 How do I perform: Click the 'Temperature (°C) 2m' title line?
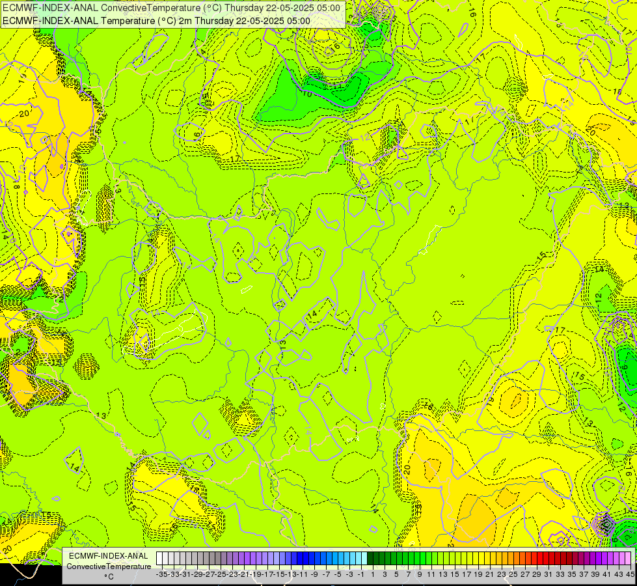coord(156,21)
